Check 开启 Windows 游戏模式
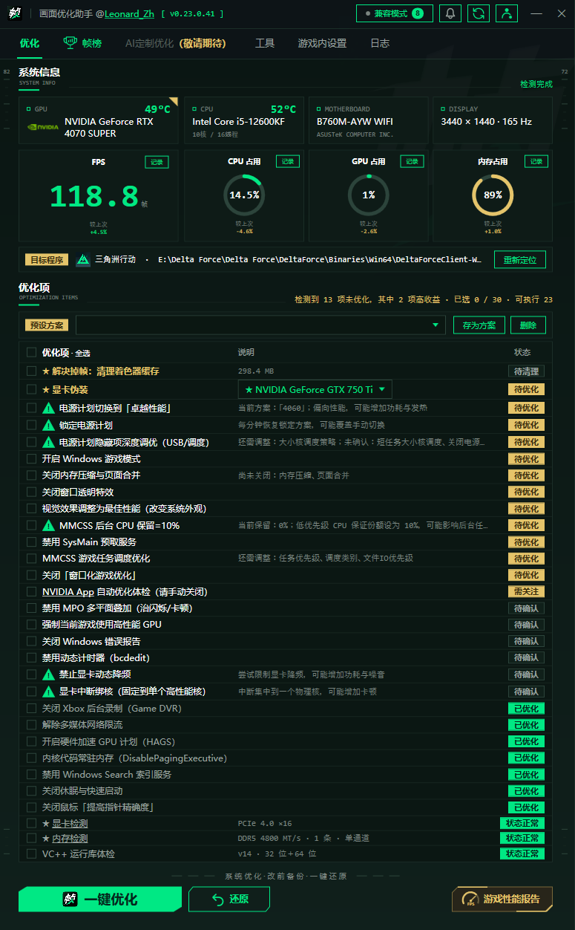 click(x=31, y=459)
